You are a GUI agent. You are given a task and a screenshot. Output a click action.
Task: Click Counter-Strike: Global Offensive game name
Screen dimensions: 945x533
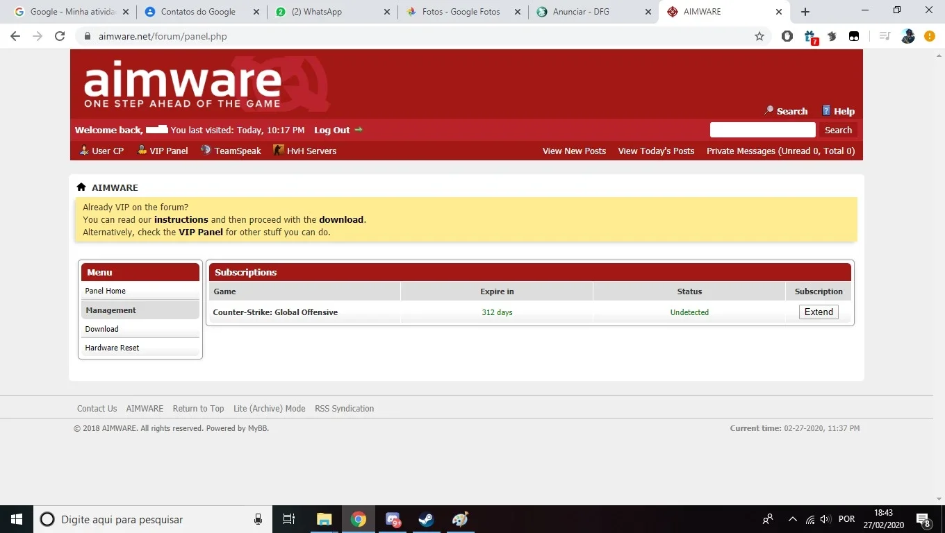click(x=275, y=312)
